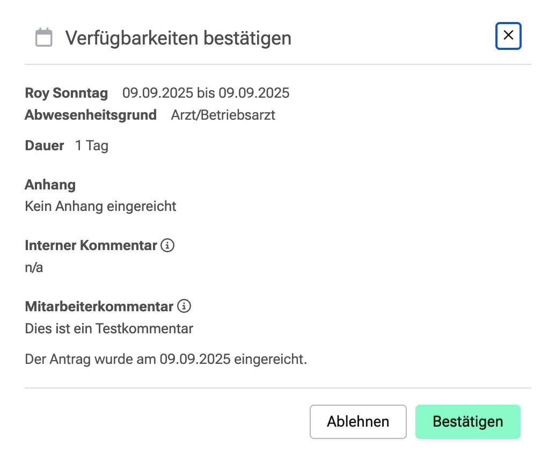This screenshot has width=556, height=454.
Task: Click the date range 09.09.2025 bis 09.09.2025
Action: [x=206, y=93]
